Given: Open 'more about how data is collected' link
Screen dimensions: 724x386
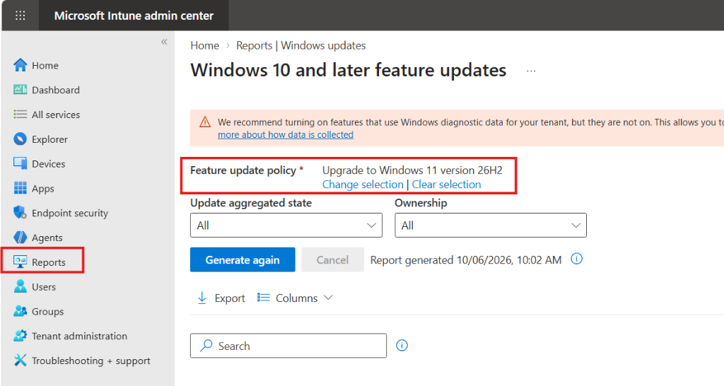Looking at the screenshot, I should click(286, 134).
